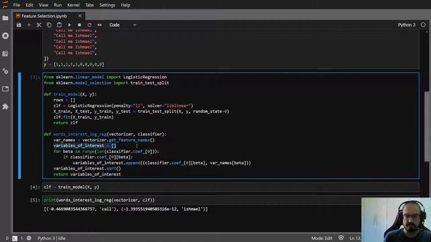Copy the selected cell
This screenshot has height=242, width=431.
(49, 25)
